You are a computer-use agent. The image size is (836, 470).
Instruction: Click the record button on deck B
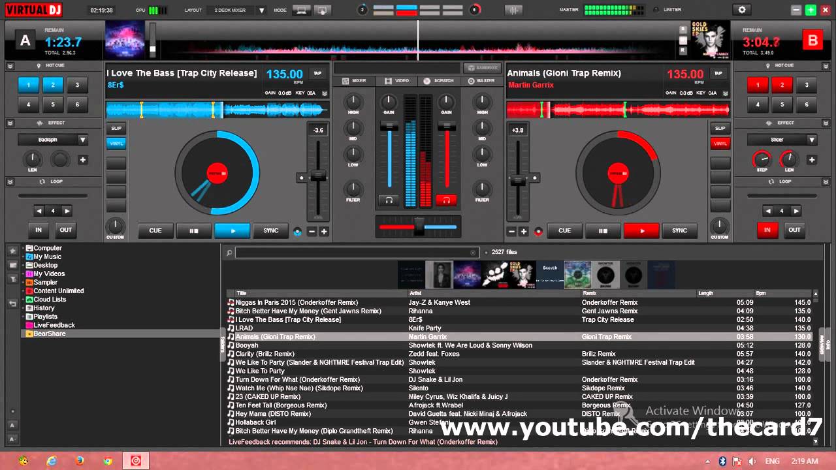pos(538,231)
